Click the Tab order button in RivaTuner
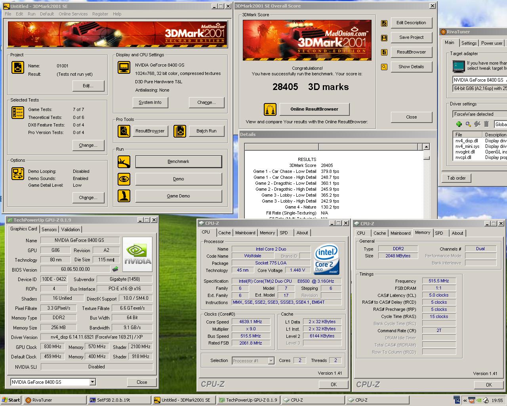This screenshot has width=507, height=406. [456, 178]
